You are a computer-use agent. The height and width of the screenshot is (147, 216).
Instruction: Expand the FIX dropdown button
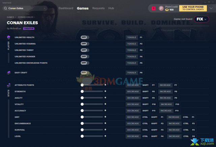[201, 19]
